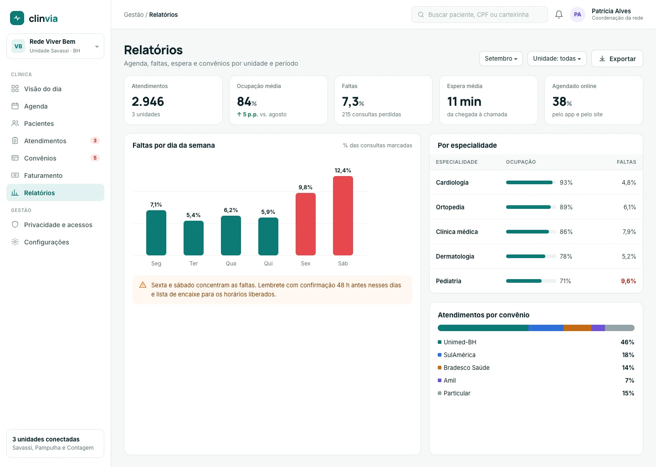Click the Atendimentos clipboard icon

15,141
